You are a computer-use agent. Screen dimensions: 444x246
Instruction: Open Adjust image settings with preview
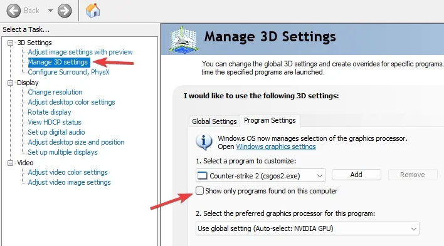(80, 52)
